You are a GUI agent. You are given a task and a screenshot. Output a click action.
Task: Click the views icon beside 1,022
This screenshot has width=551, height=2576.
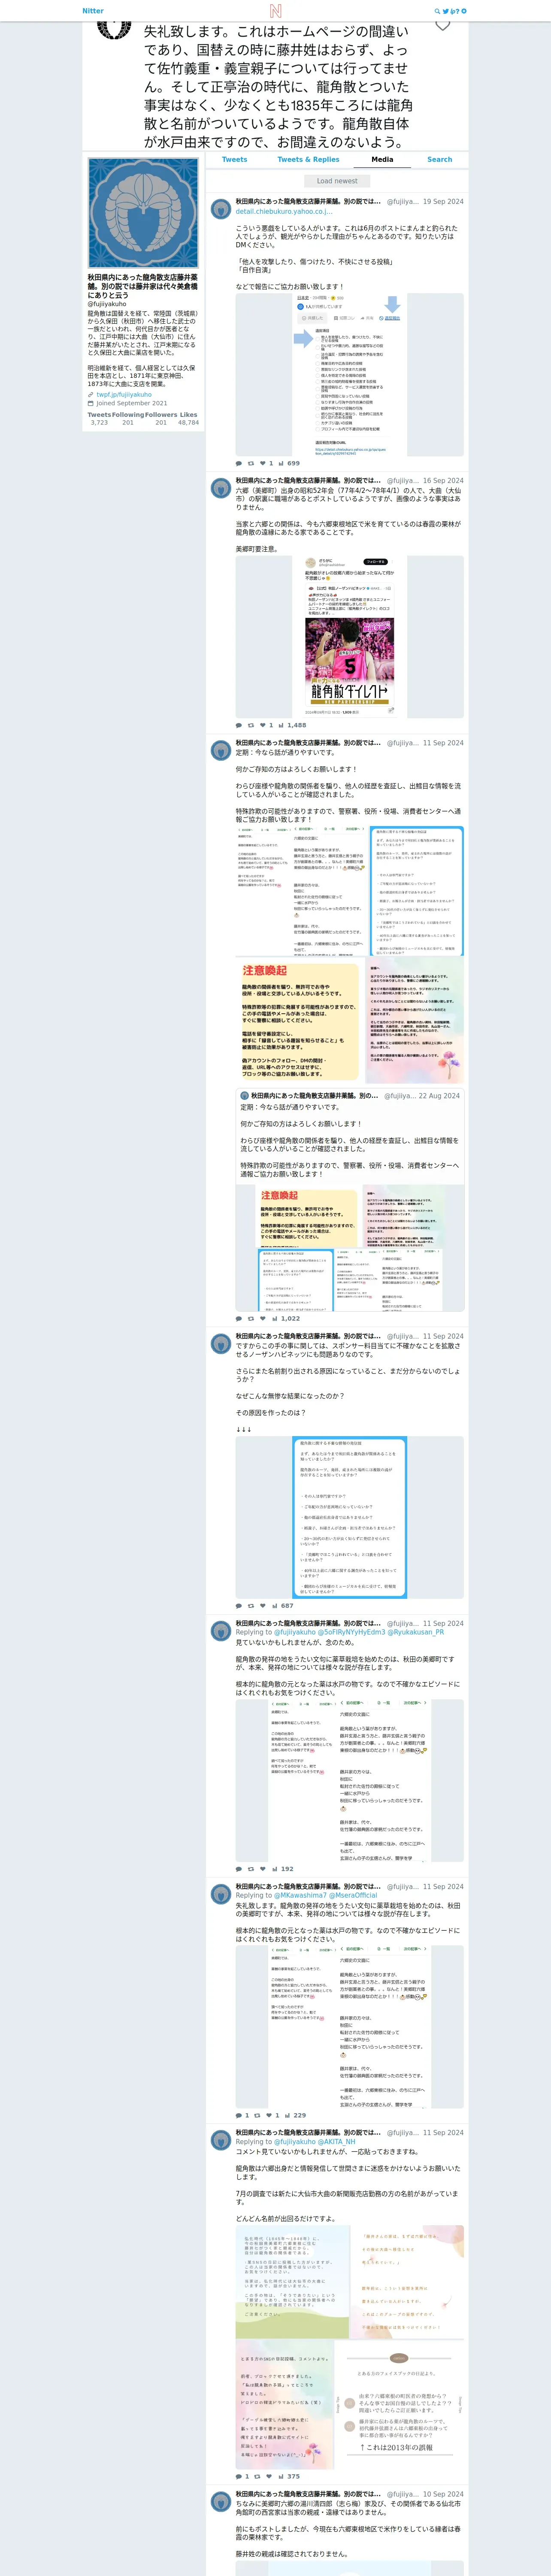click(x=276, y=1318)
